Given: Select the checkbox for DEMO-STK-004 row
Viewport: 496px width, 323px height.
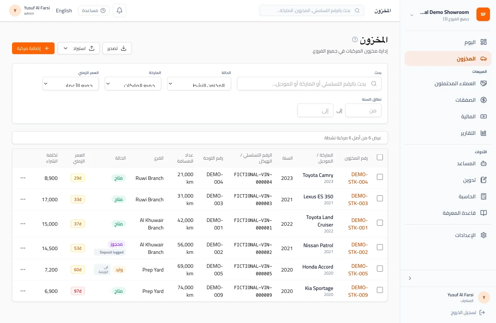Looking at the screenshot, I should point(380,177).
